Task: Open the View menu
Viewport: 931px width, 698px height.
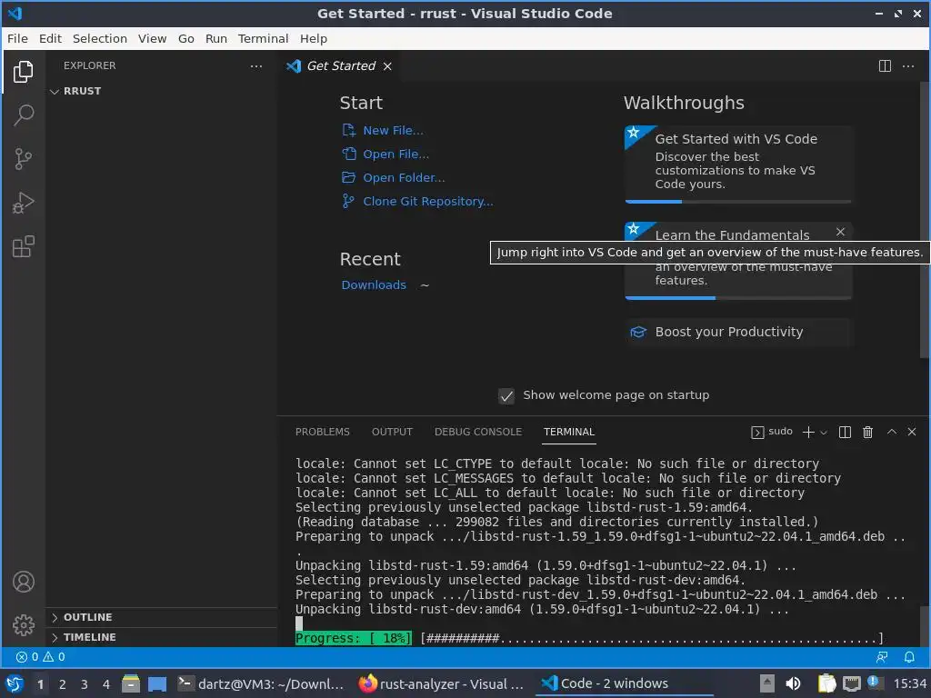Action: pos(152,38)
